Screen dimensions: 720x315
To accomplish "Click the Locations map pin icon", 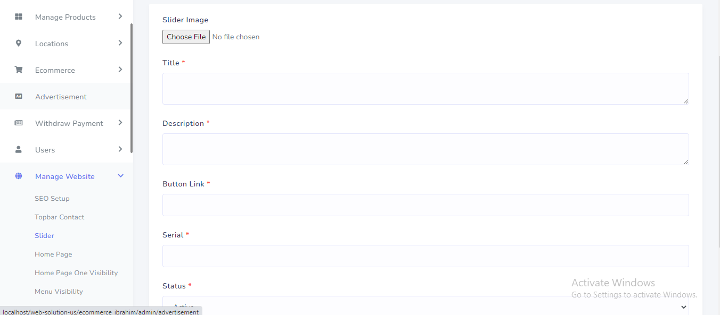I will 19,44.
